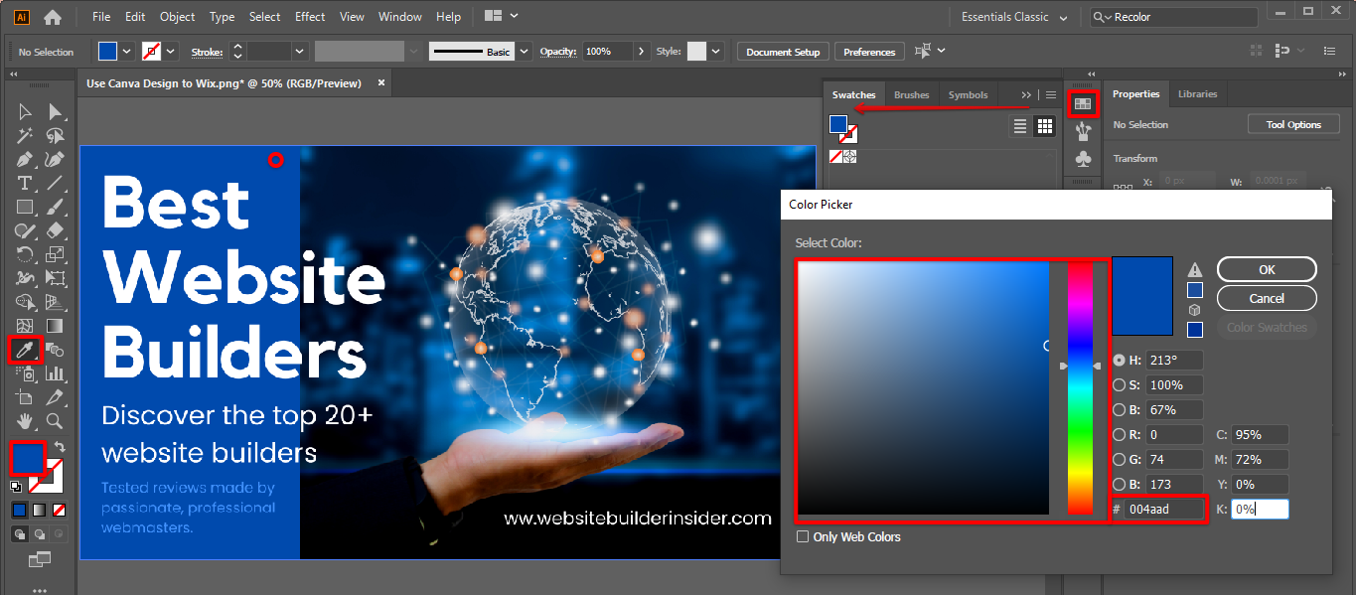This screenshot has height=595, width=1356.
Task: Switch to the Brushes tab
Action: [x=911, y=95]
